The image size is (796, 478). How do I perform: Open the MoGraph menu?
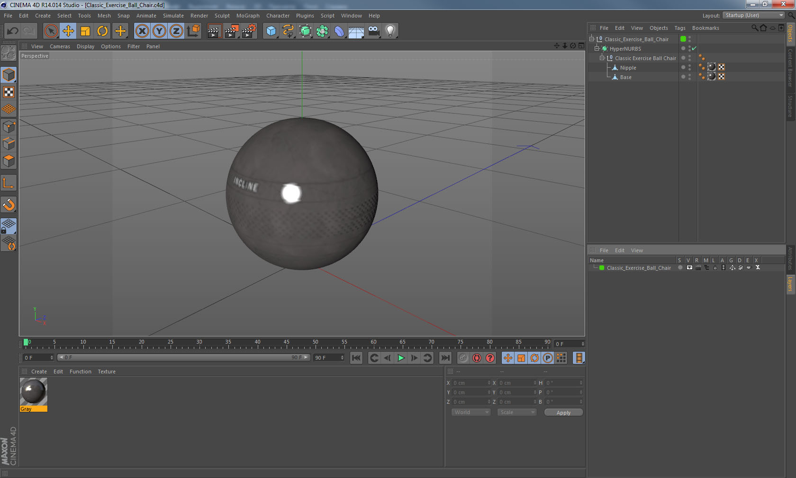(x=248, y=16)
